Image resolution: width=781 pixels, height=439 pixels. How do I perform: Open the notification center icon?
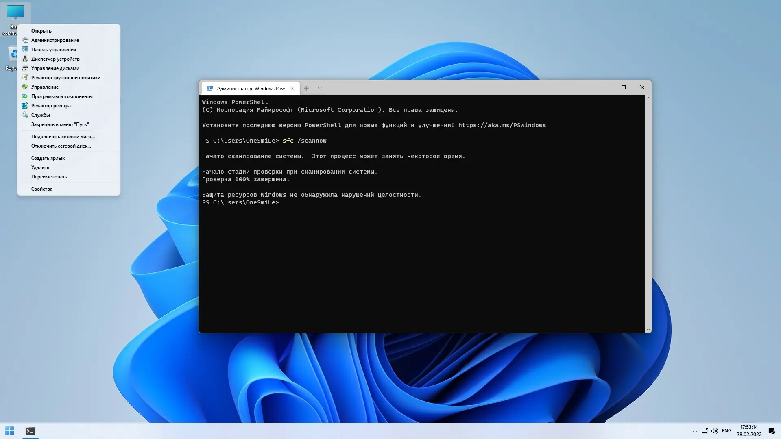[x=772, y=431]
